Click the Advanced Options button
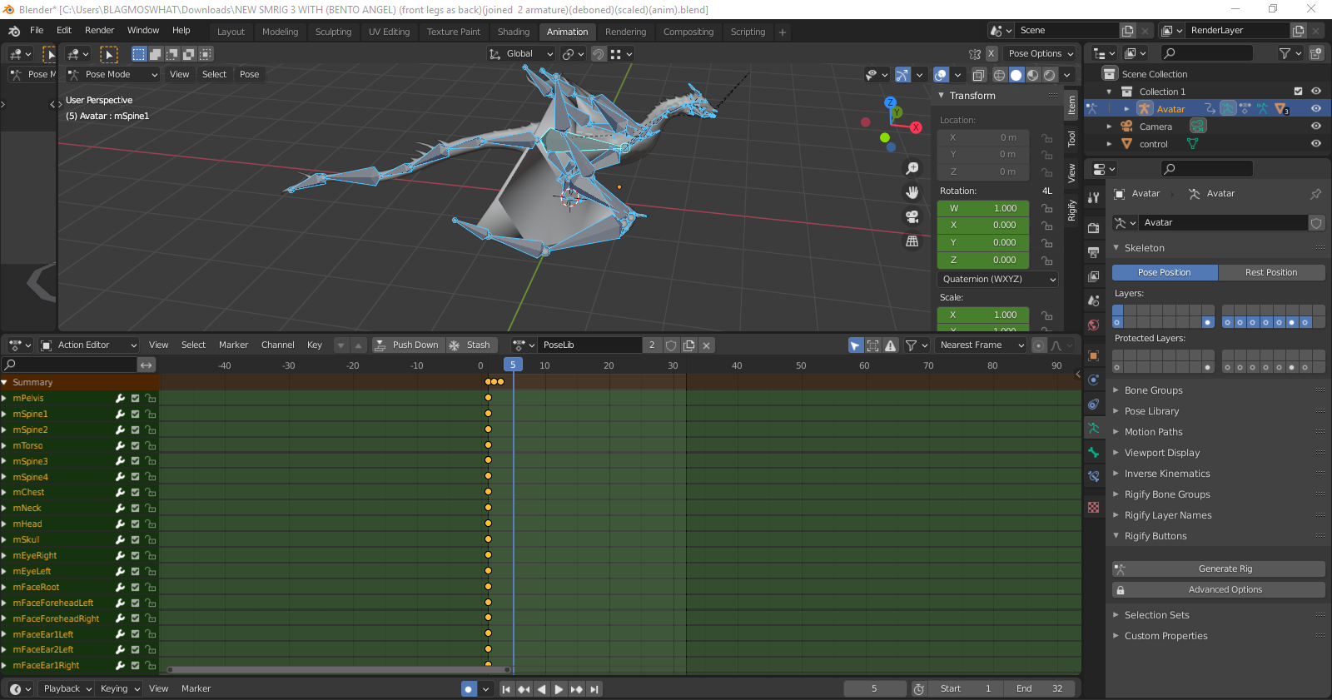The height and width of the screenshot is (700, 1332). click(x=1219, y=590)
